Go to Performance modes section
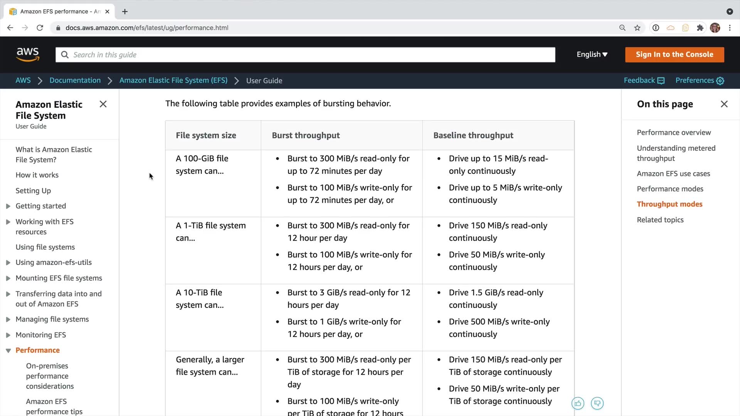The height and width of the screenshot is (416, 740). [x=670, y=189]
